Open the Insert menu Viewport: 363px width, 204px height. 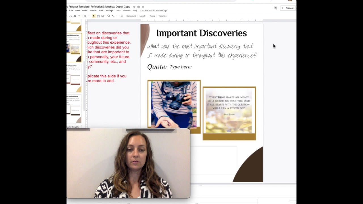point(85,11)
